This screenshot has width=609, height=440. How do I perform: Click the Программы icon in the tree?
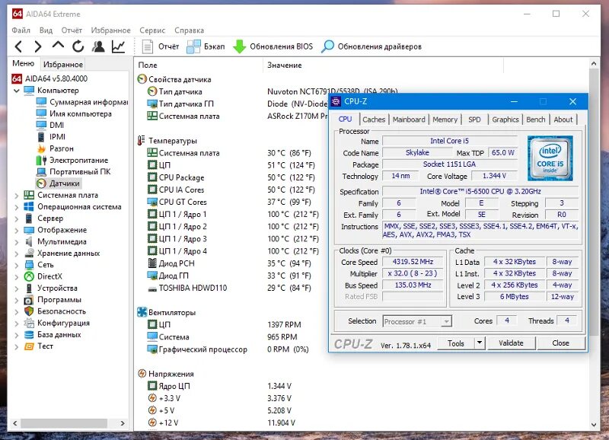29,300
